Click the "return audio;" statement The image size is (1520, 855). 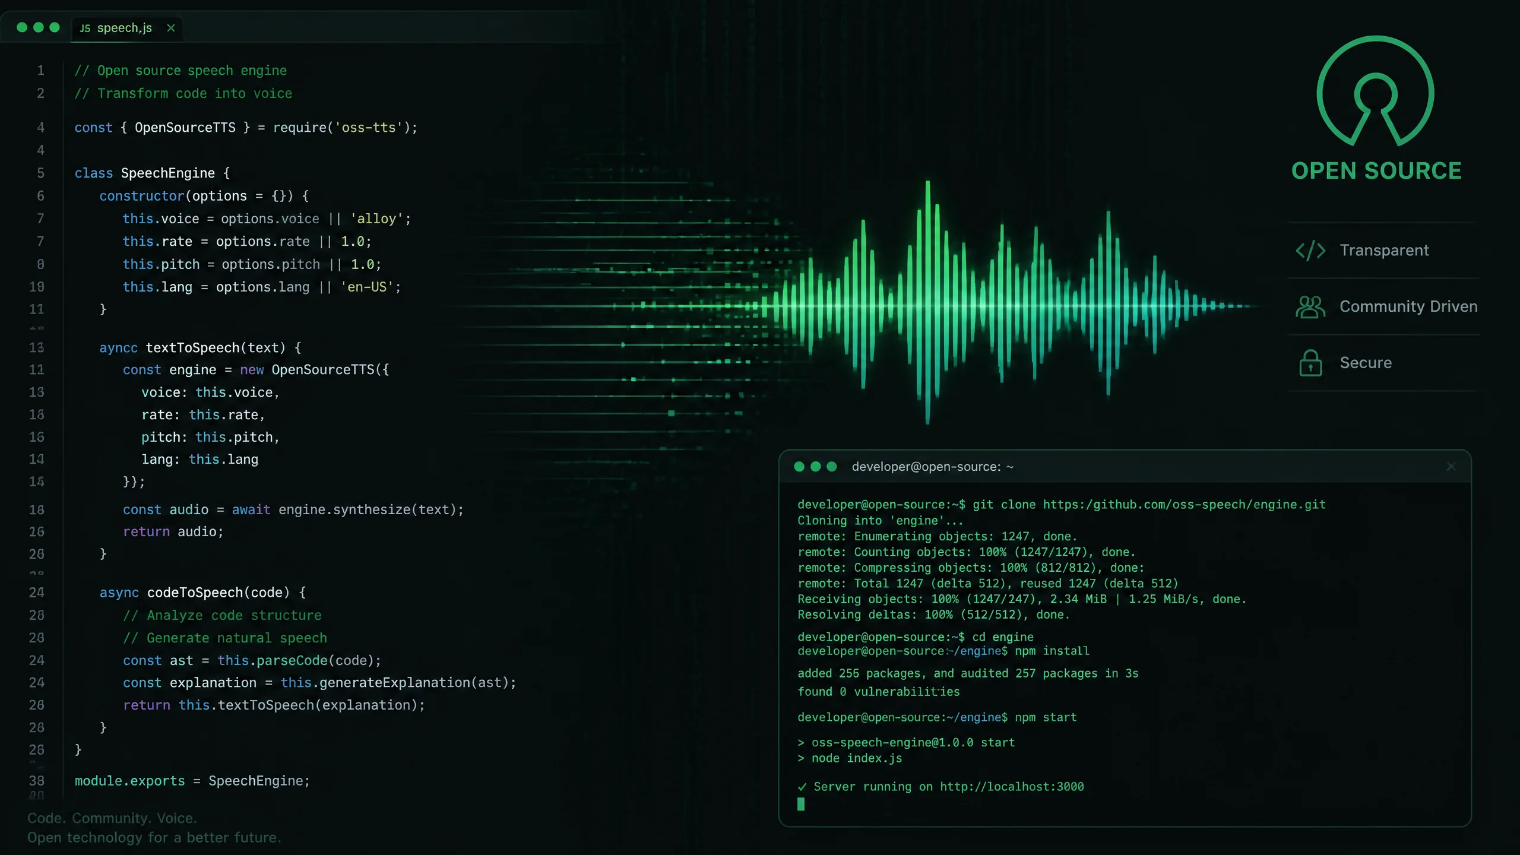click(x=173, y=532)
